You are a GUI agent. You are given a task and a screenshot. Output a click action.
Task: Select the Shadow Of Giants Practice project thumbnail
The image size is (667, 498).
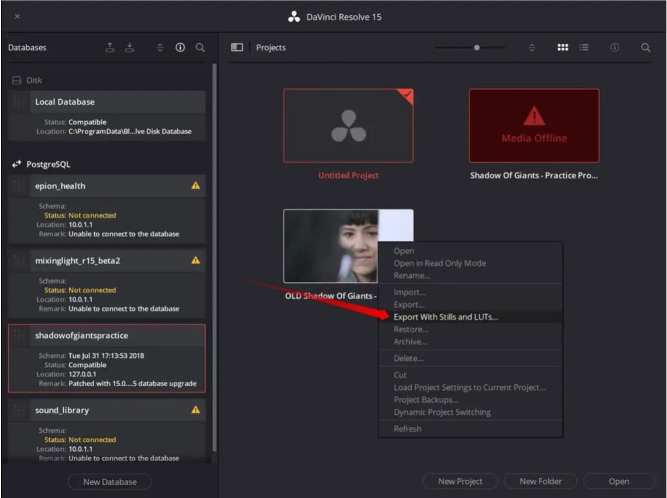point(534,125)
